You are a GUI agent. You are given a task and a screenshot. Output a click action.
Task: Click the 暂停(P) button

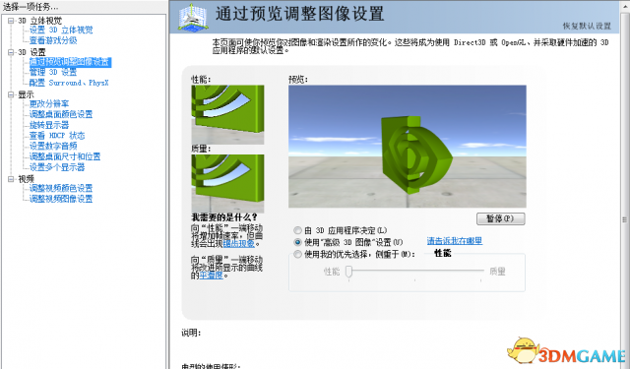(x=501, y=218)
